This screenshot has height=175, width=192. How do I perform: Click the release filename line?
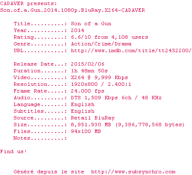(x=72, y=10)
